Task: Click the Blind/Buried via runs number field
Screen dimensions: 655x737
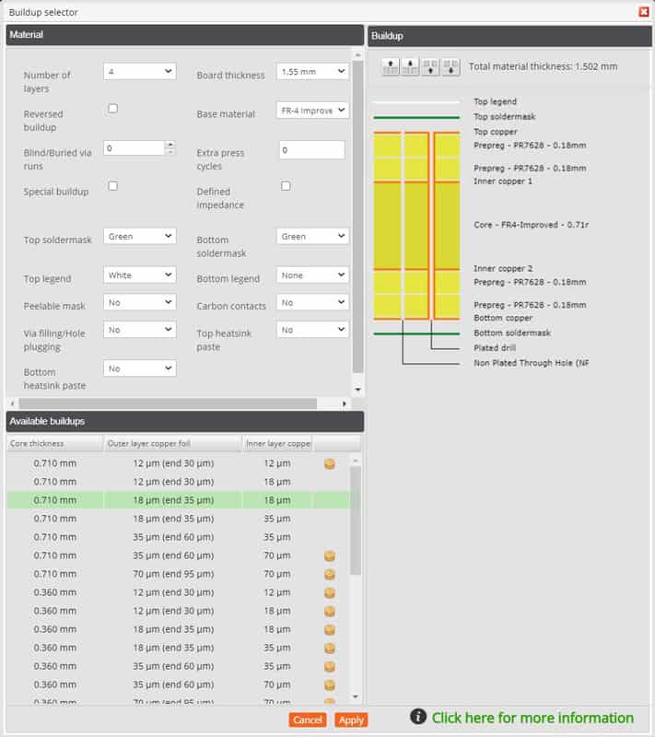Action: coord(135,148)
